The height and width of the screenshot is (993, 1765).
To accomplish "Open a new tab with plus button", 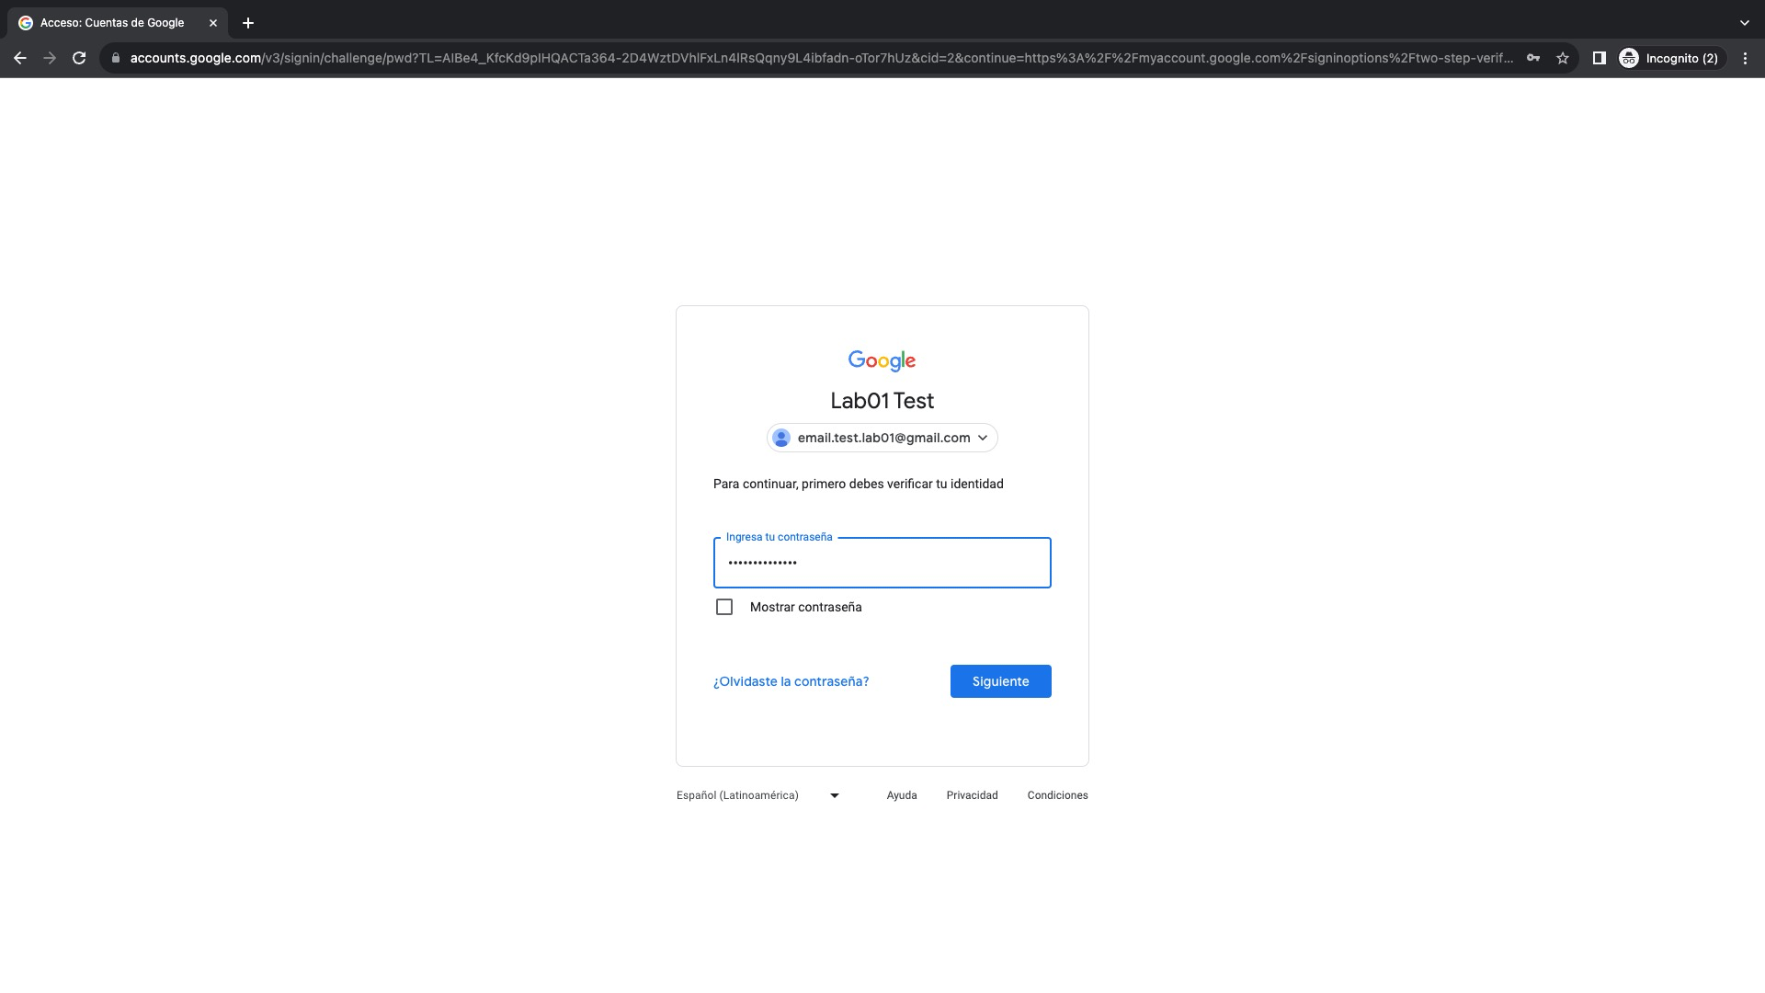I will 248,23.
